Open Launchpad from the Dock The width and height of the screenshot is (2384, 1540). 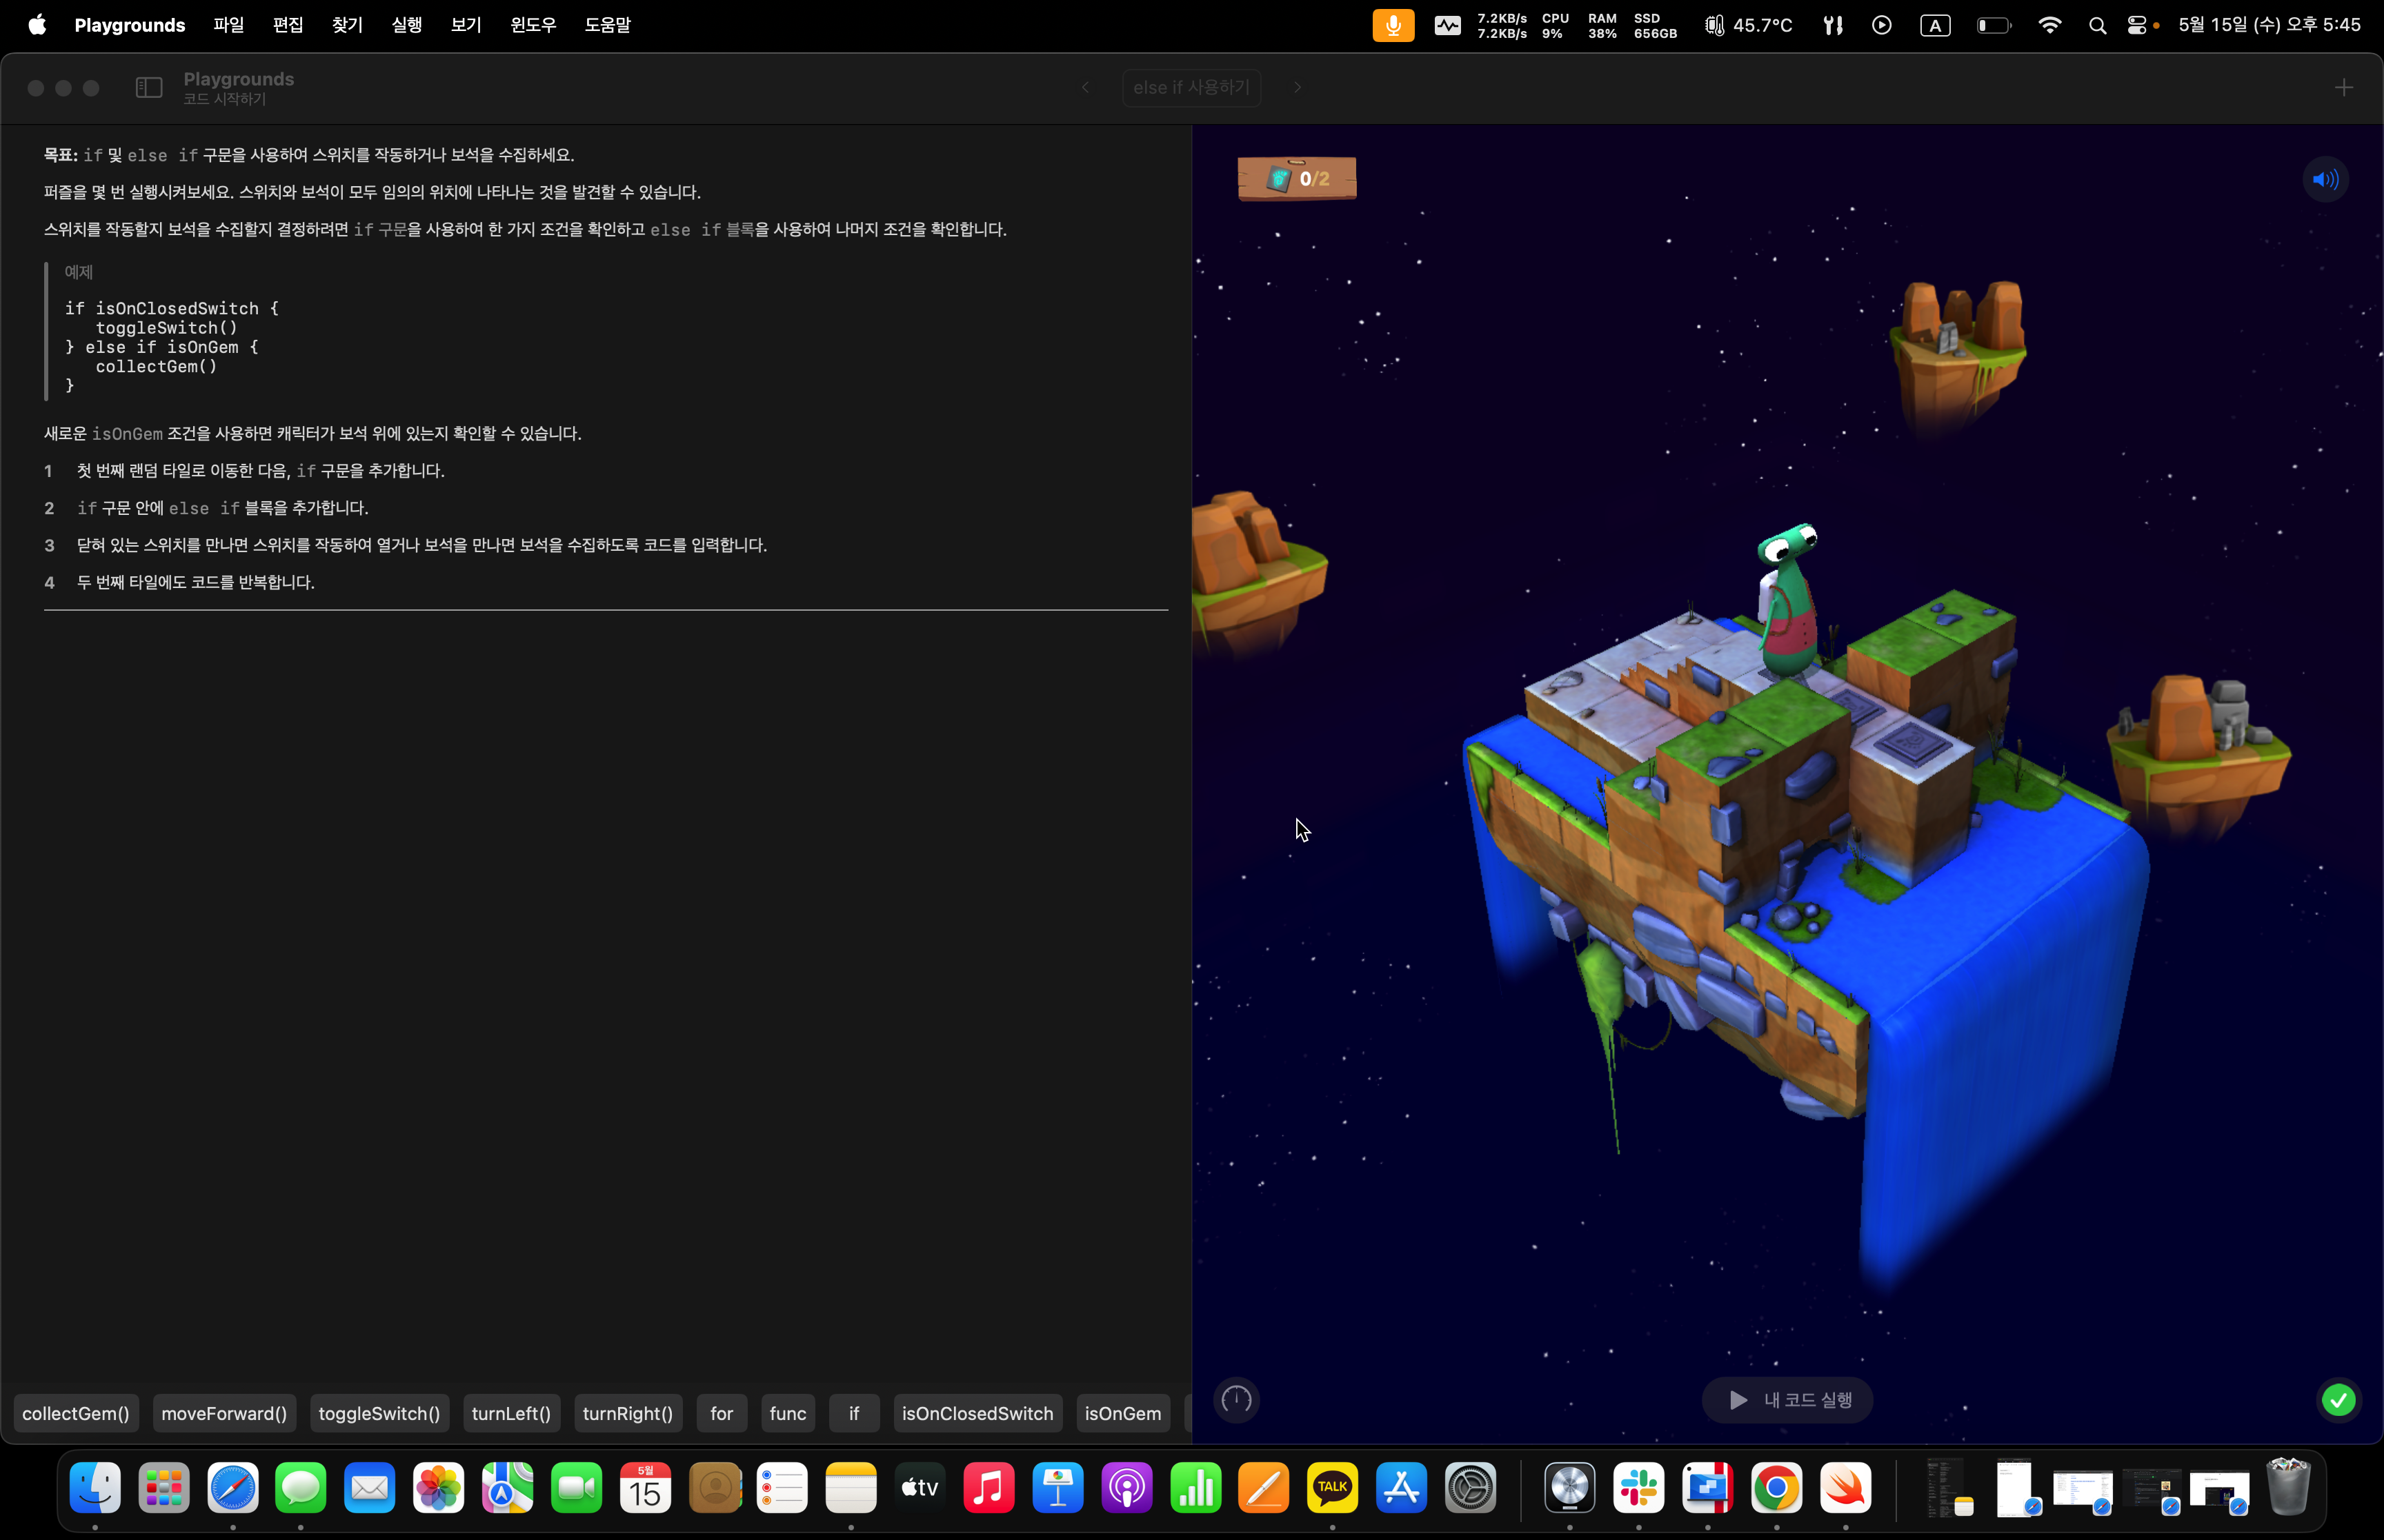click(x=164, y=1488)
